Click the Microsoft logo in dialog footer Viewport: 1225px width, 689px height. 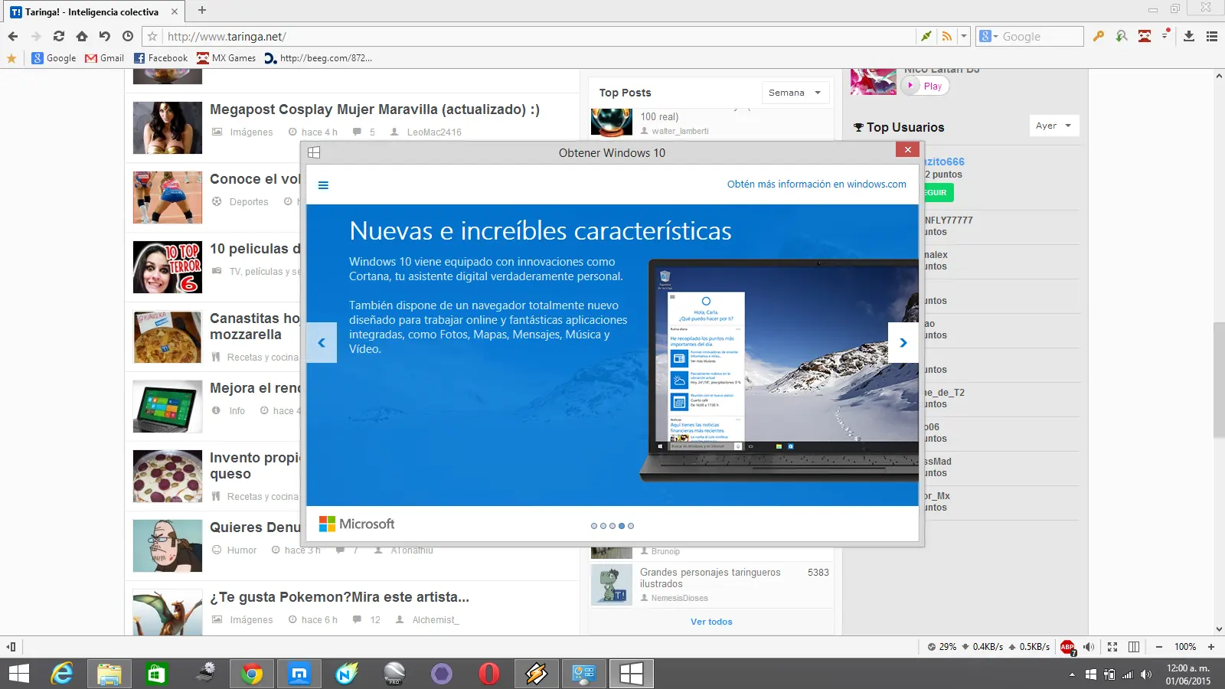tap(357, 524)
